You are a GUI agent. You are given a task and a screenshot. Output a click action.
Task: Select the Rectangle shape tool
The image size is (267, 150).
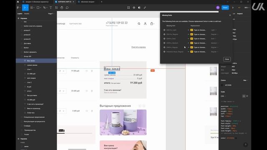pos(38,7)
